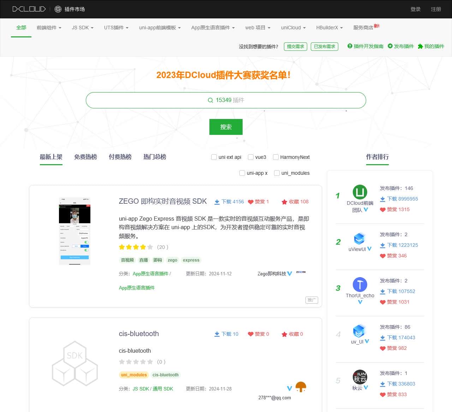Click the 登录 link
Viewport: 452px width, 412px height.
click(416, 9)
